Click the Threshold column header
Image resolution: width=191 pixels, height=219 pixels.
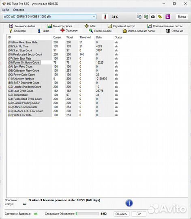coord(86,37)
